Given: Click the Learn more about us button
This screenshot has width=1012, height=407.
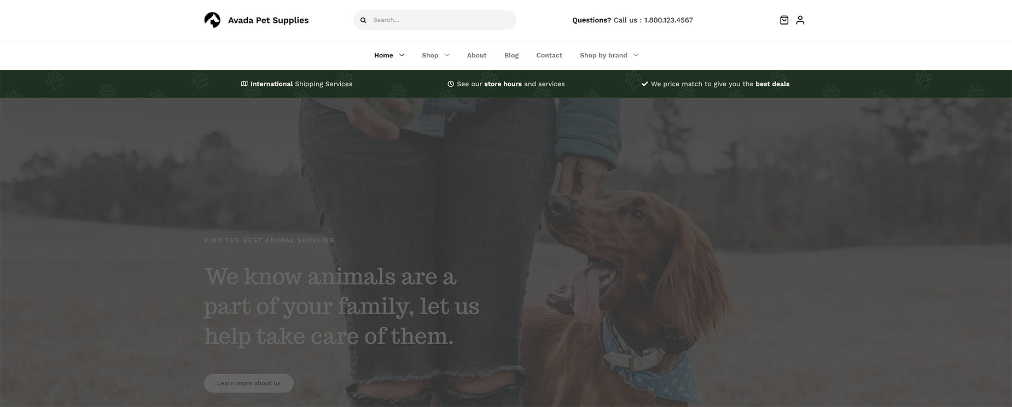Looking at the screenshot, I should click(x=249, y=383).
